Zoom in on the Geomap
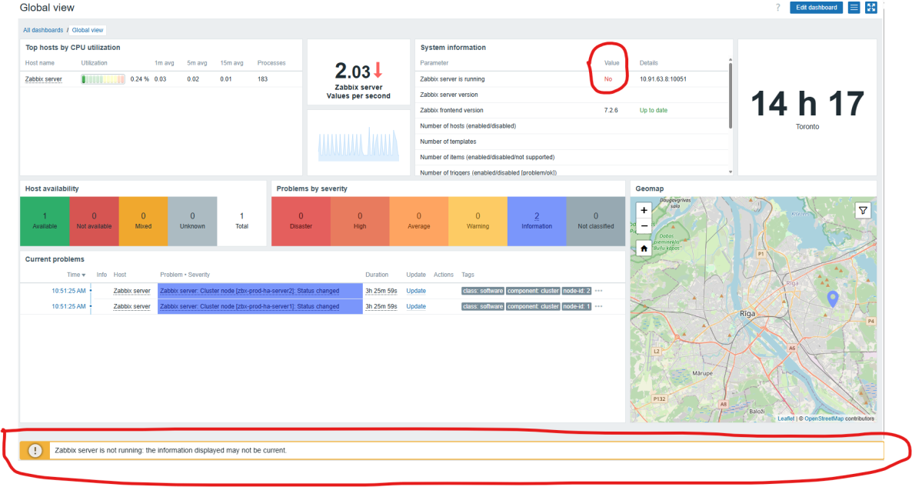Screen dimensions: 912x487 click(644, 210)
